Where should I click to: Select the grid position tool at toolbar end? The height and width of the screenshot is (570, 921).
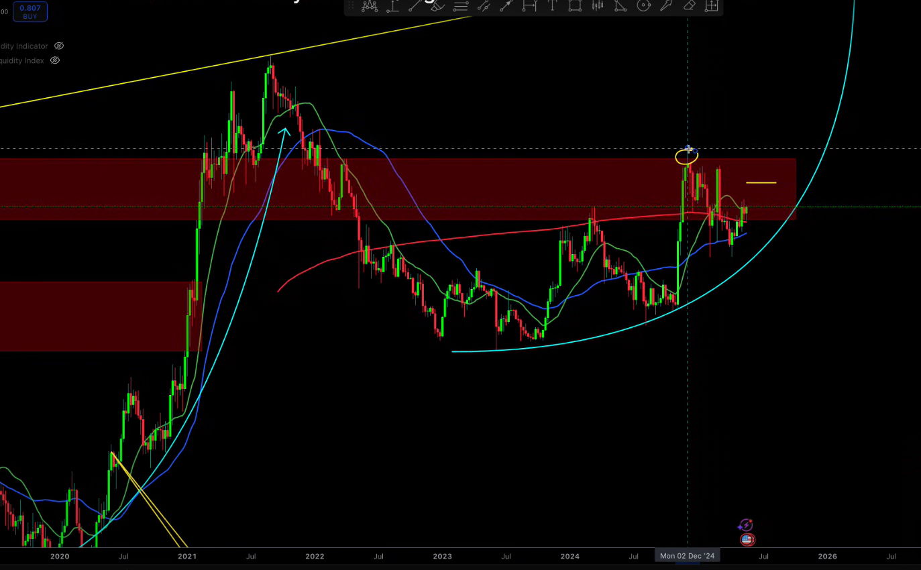pyautogui.click(x=711, y=6)
